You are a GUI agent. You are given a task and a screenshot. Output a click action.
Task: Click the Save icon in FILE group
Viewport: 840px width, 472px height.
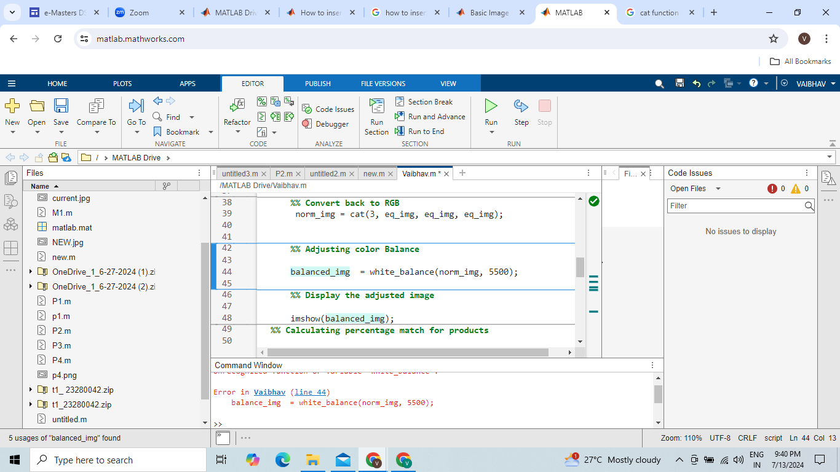pyautogui.click(x=61, y=106)
